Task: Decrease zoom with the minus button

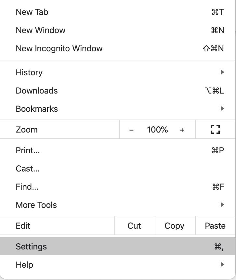Action: (x=131, y=130)
